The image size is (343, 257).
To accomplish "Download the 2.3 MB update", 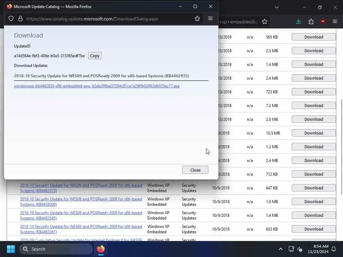I will (314, 51).
